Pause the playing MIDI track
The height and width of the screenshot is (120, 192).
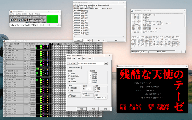[14, 25]
